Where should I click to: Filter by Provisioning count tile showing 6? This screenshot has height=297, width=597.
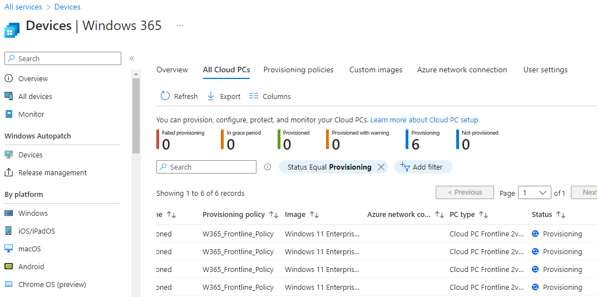[x=423, y=140]
